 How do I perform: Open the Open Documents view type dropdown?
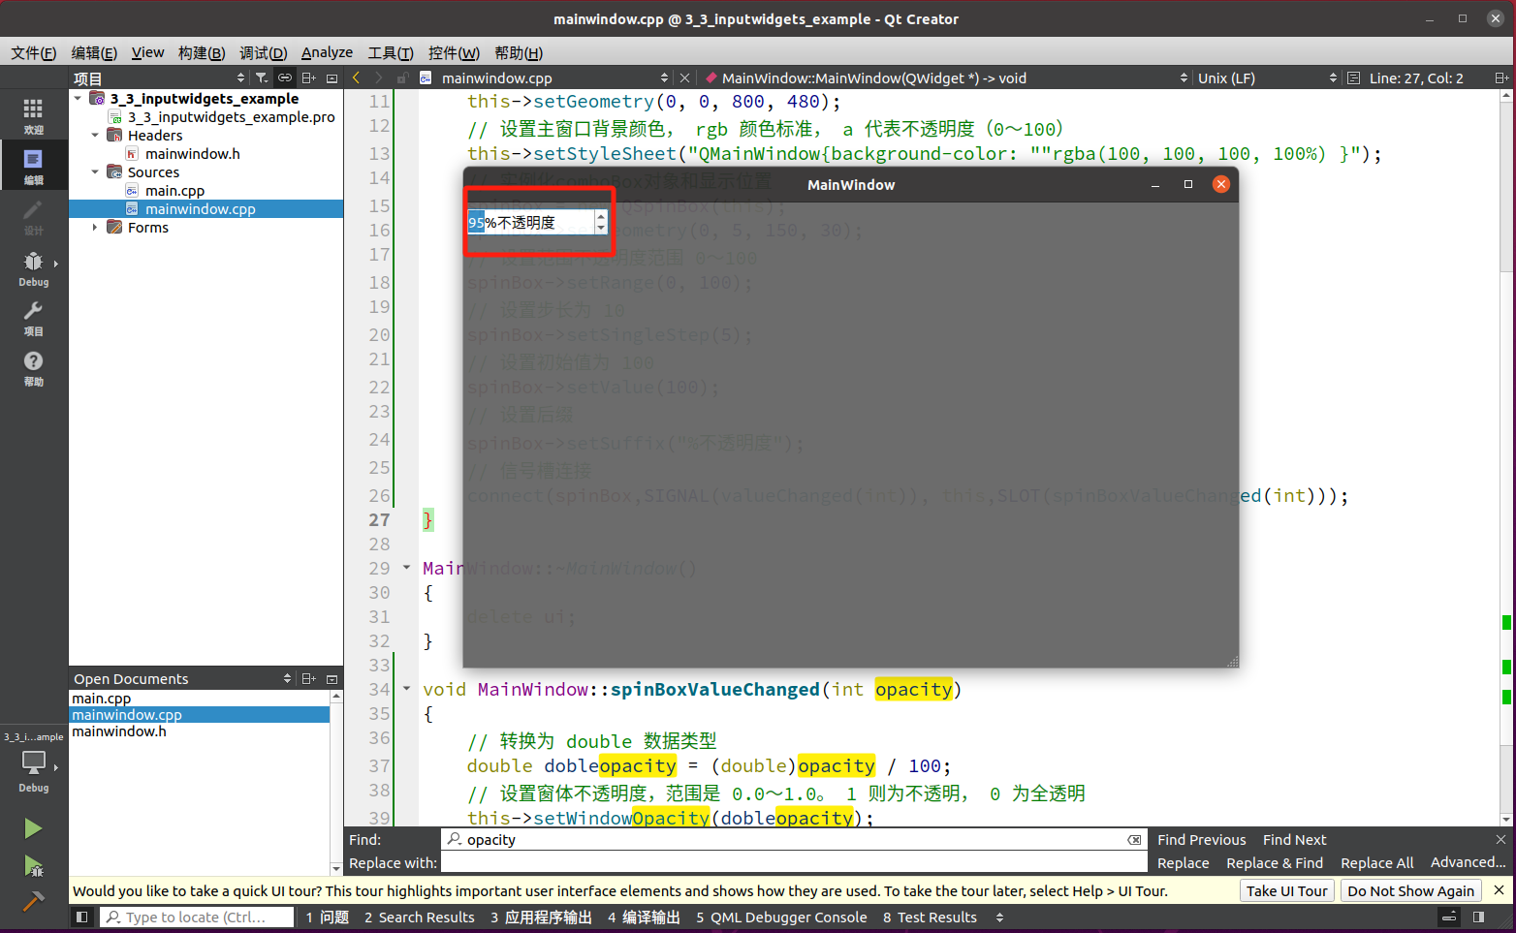[x=182, y=678]
